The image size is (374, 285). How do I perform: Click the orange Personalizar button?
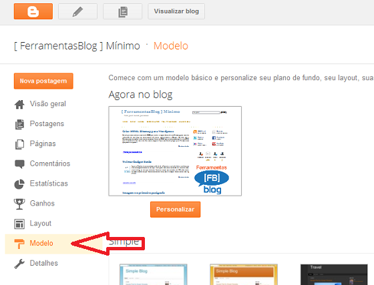coord(175,210)
